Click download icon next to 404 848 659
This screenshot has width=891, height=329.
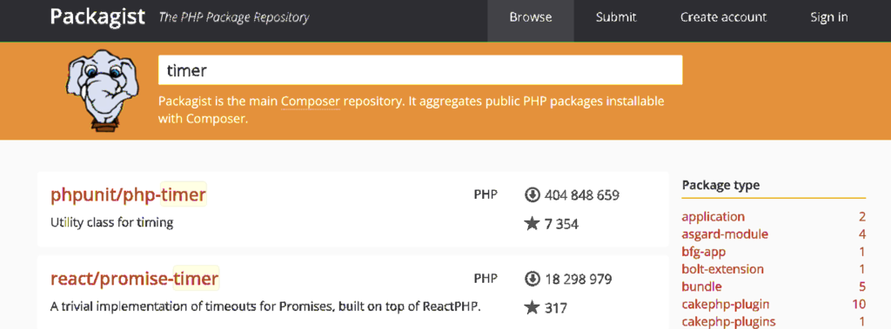(532, 195)
